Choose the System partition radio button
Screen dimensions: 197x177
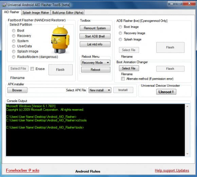[x=14, y=41]
